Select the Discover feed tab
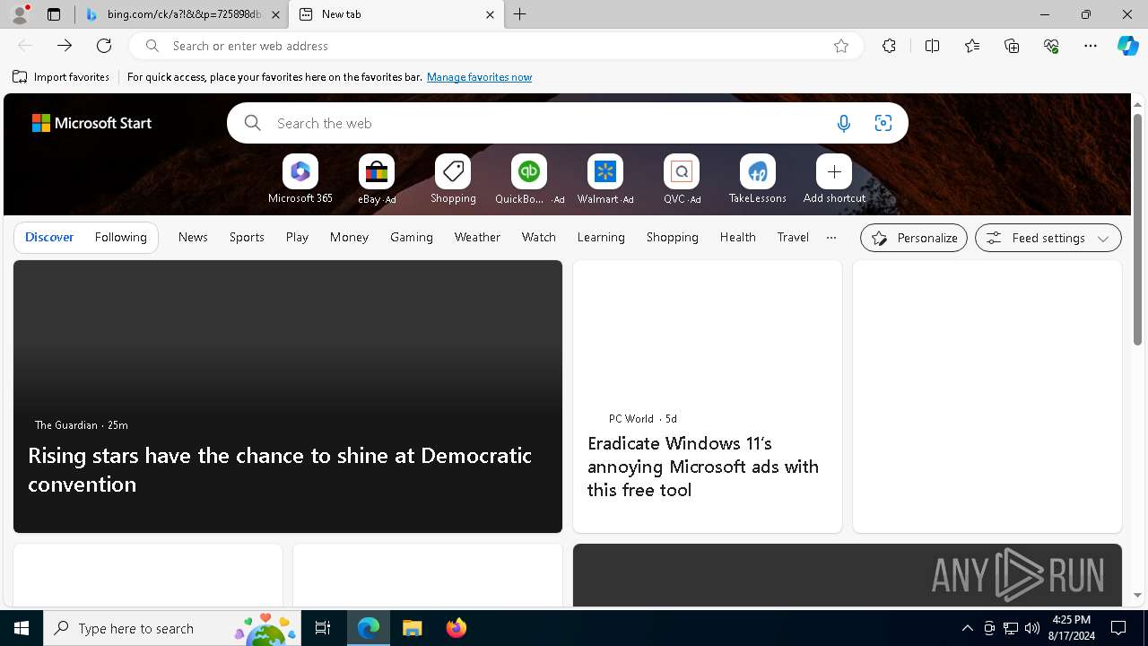This screenshot has width=1148, height=646. click(49, 238)
